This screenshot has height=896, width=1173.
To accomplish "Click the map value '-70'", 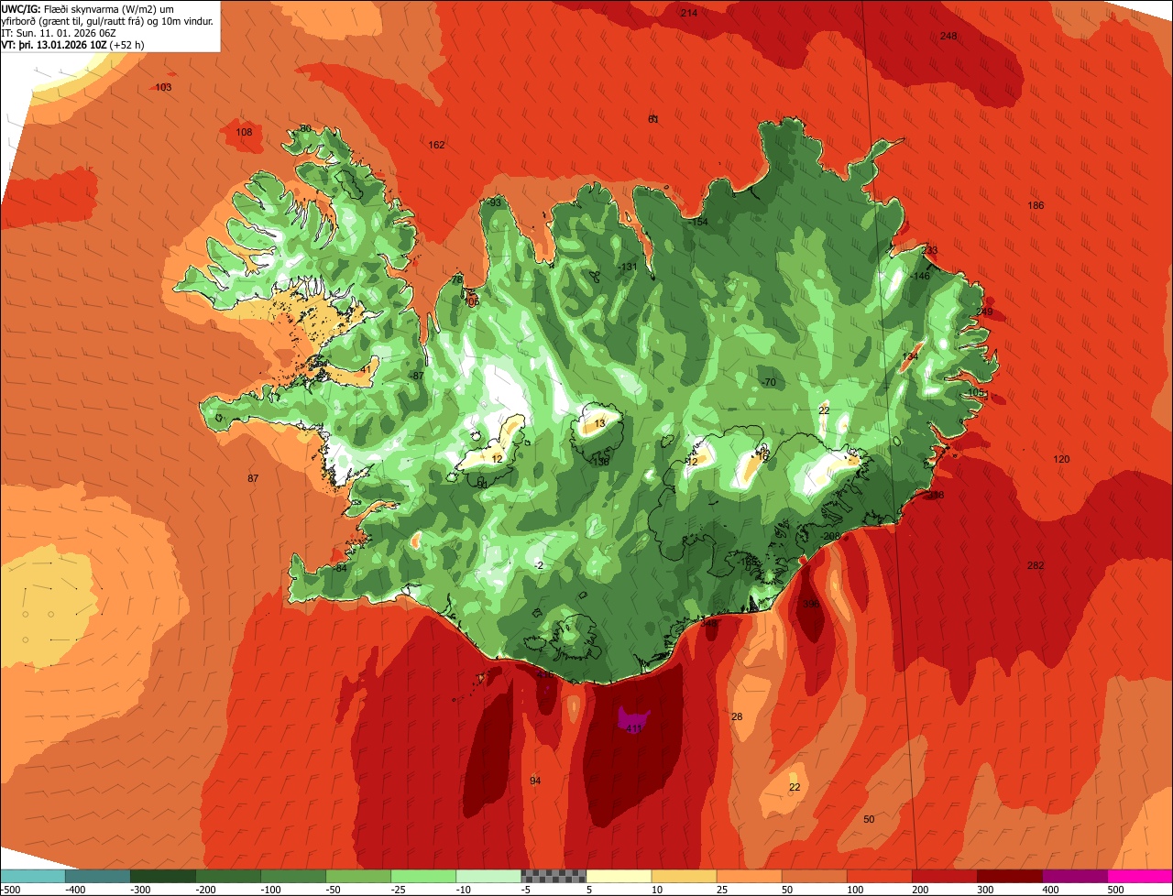I will 768,383.
